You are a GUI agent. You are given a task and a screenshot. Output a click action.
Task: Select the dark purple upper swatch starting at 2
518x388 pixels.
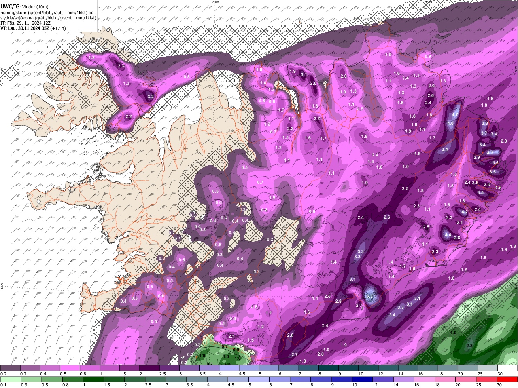(149, 368)
